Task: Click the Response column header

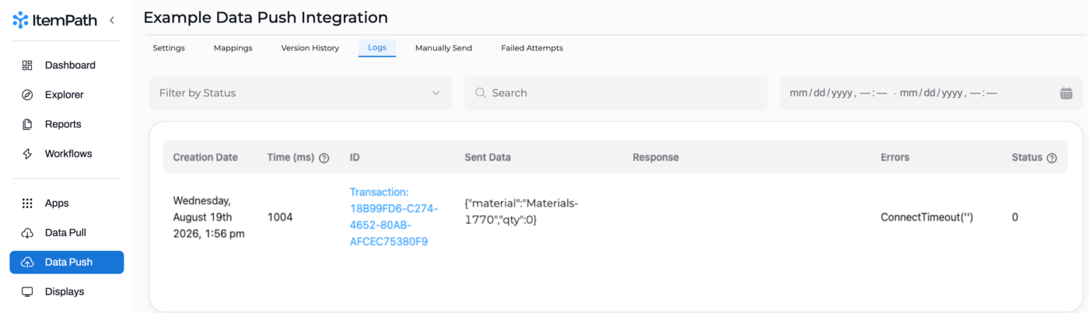Action: tap(656, 158)
